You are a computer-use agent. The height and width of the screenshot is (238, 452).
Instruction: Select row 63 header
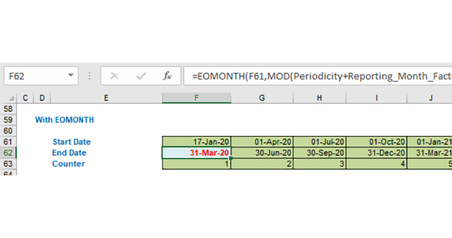click(8, 163)
